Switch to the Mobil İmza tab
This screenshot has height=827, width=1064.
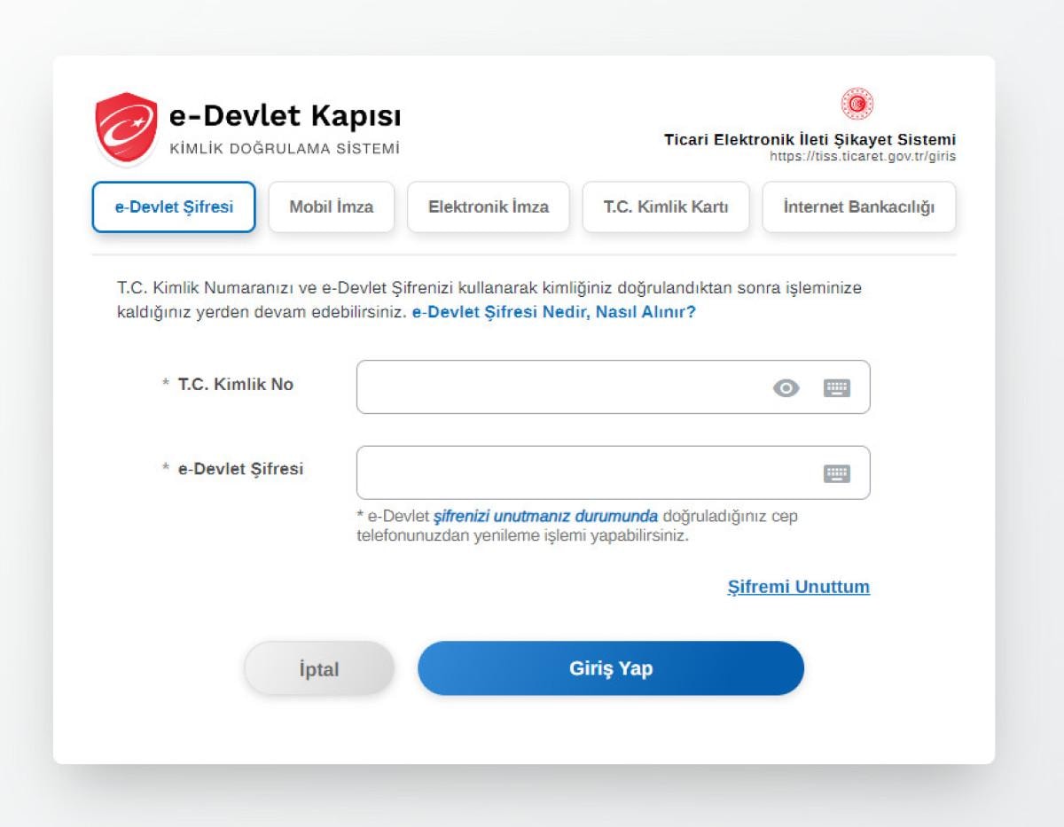click(331, 207)
